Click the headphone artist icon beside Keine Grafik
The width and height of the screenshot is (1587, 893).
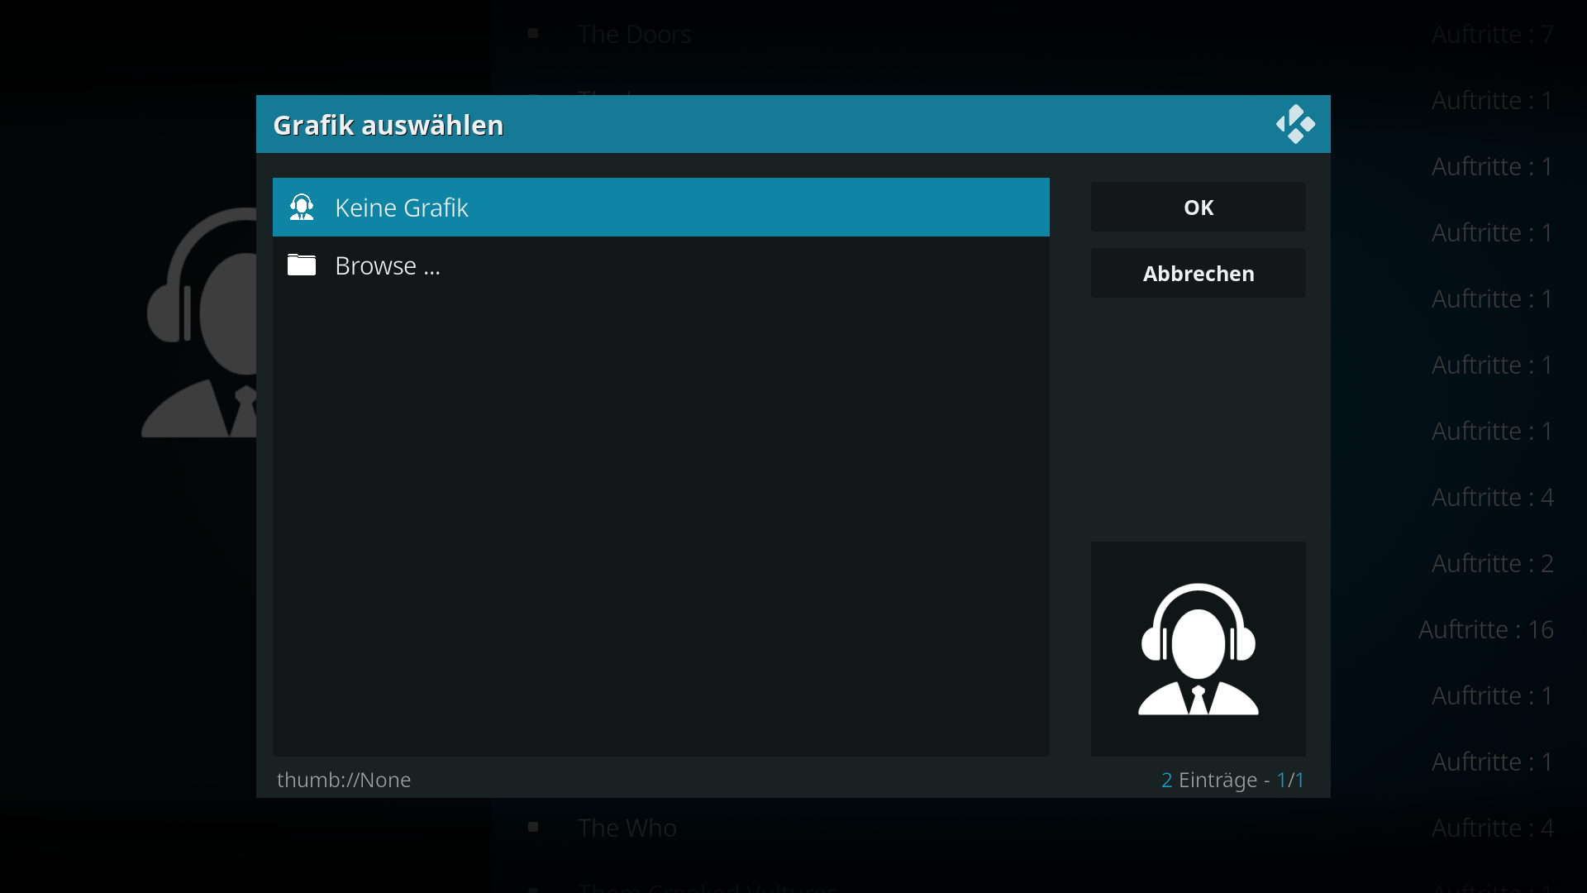[x=302, y=207]
